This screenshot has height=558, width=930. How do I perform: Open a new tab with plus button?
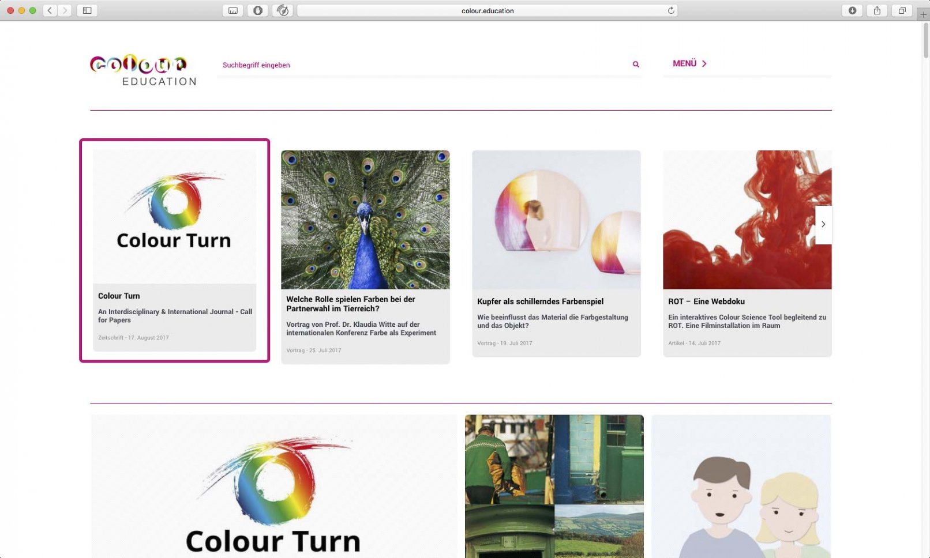click(x=923, y=14)
